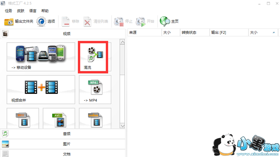Select the AVI conversion tile

click(x=59, y=118)
